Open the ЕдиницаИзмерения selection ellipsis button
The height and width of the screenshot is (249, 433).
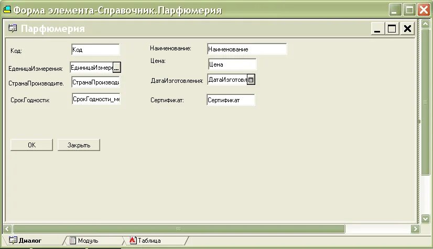pyautogui.click(x=116, y=67)
